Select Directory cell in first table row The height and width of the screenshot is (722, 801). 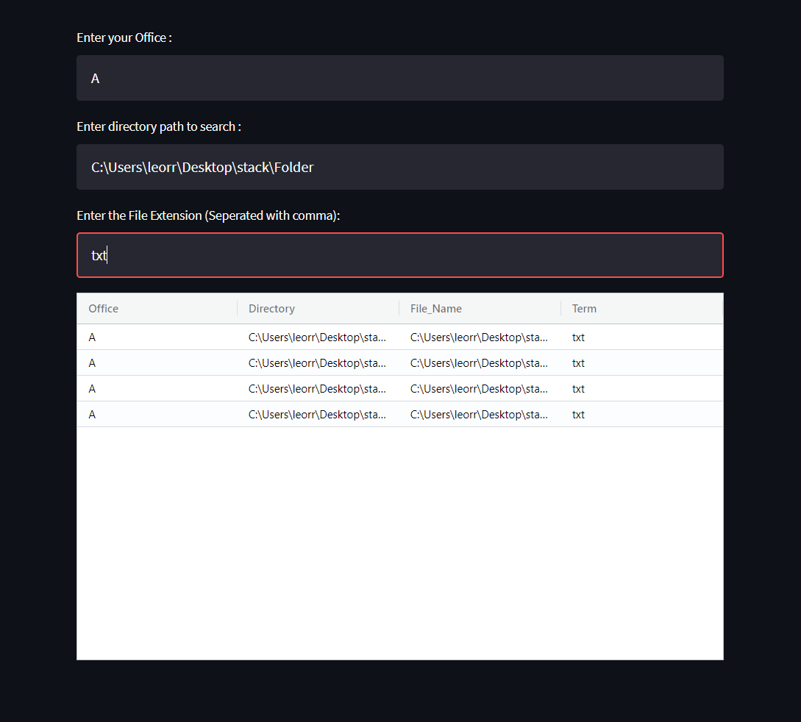[x=318, y=337]
